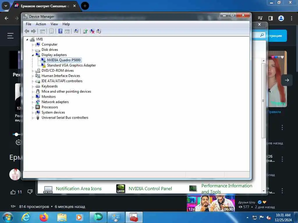Open Windows Media Player on taskbar
The width and height of the screenshot is (298, 223).
(79, 217)
